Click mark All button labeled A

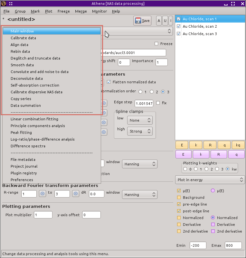[159, 21]
